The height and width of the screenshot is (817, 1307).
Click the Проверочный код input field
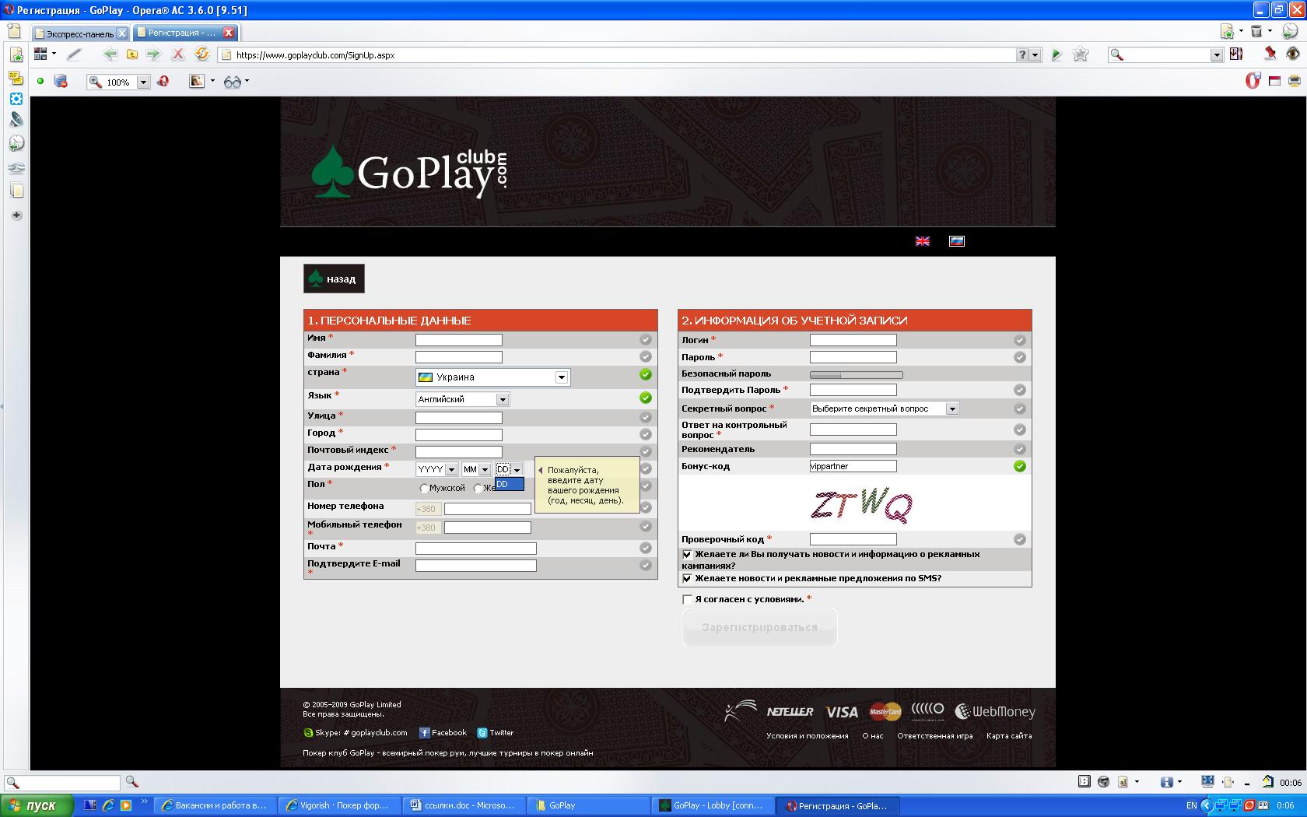point(853,539)
